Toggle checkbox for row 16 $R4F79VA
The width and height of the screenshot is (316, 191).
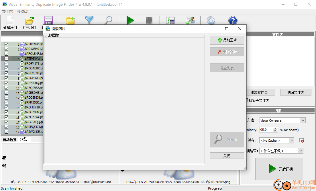point(7,117)
